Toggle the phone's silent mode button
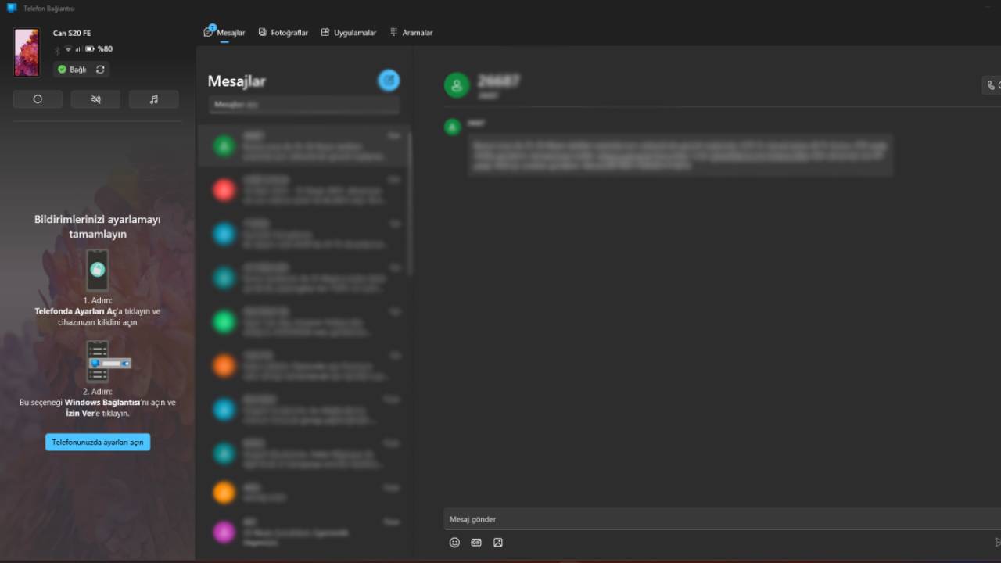The height and width of the screenshot is (563, 1001). coord(95,99)
